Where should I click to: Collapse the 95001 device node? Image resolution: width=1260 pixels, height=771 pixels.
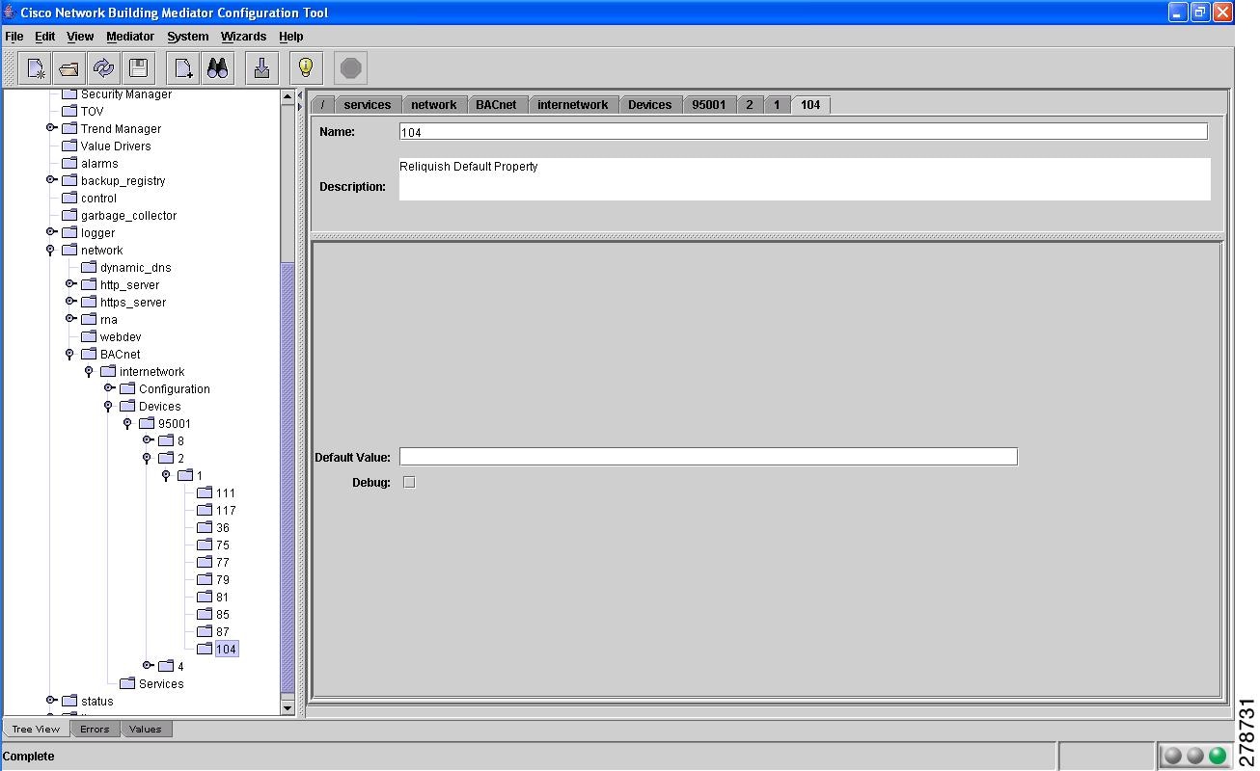pyautogui.click(x=127, y=424)
